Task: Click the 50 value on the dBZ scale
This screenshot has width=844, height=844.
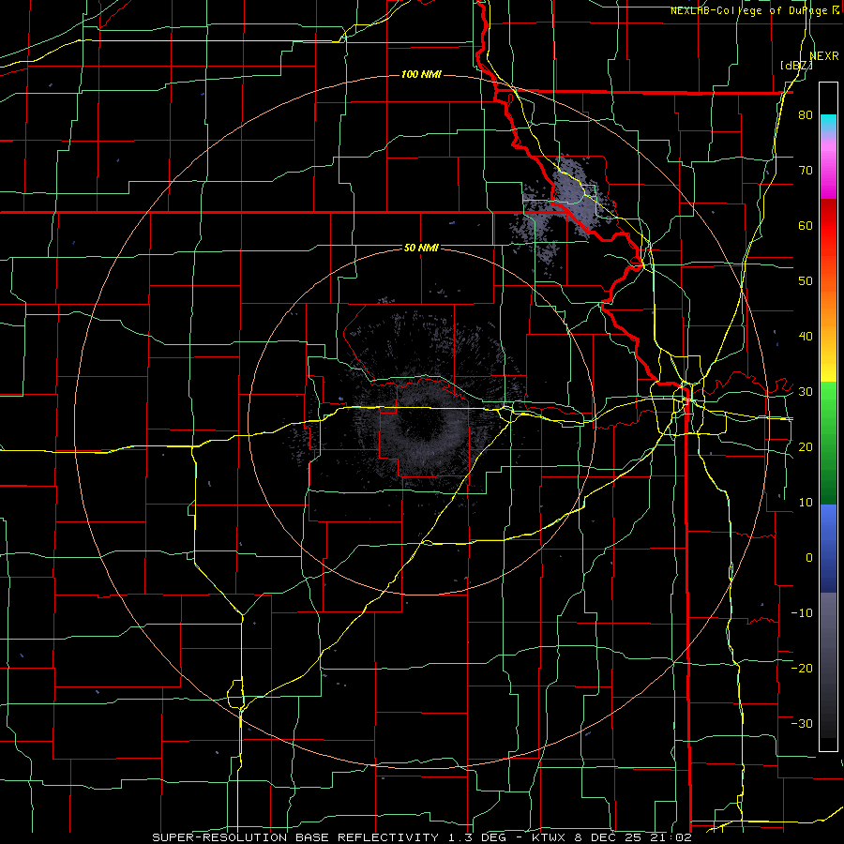Action: click(806, 281)
